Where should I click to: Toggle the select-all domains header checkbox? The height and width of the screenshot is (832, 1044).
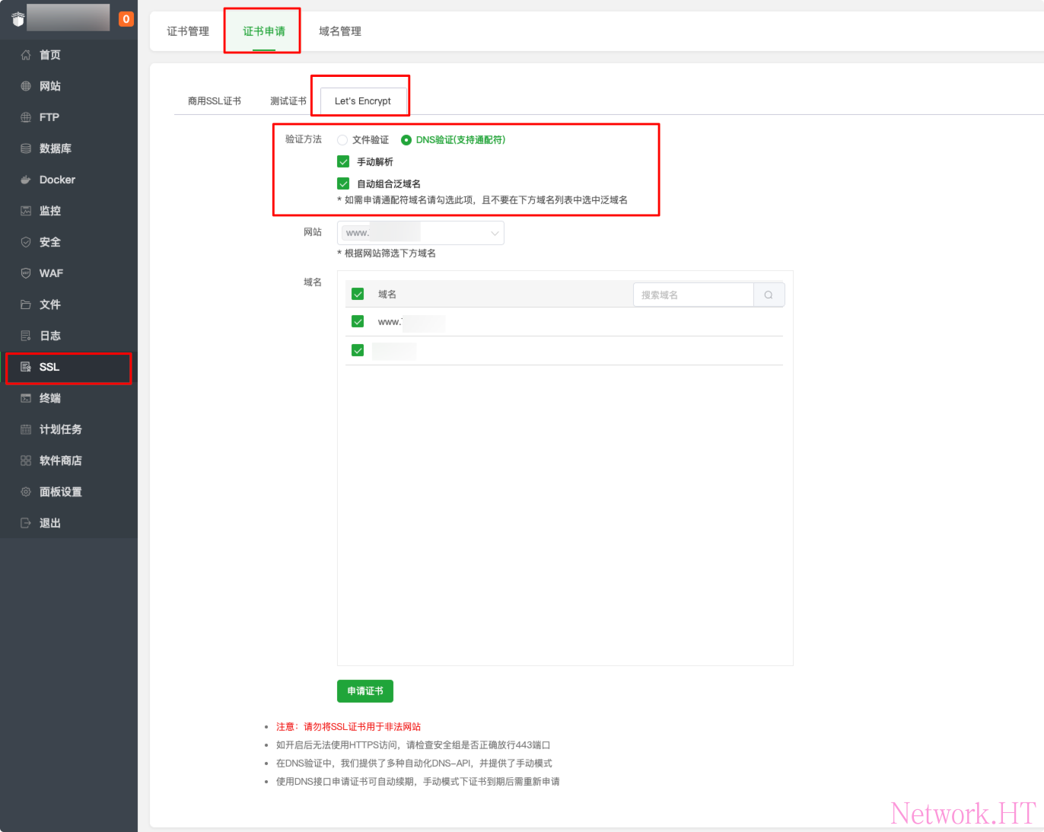[x=358, y=295]
